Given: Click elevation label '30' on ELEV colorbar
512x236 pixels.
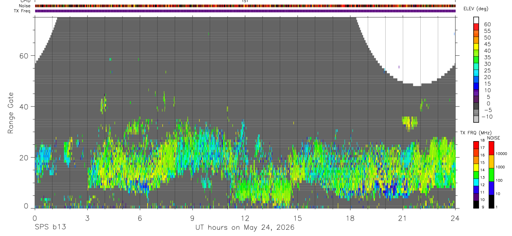Looking at the screenshot, I should (487, 64).
